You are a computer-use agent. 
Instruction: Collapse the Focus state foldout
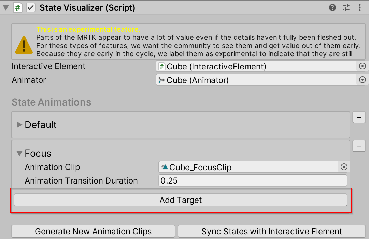pos(19,154)
